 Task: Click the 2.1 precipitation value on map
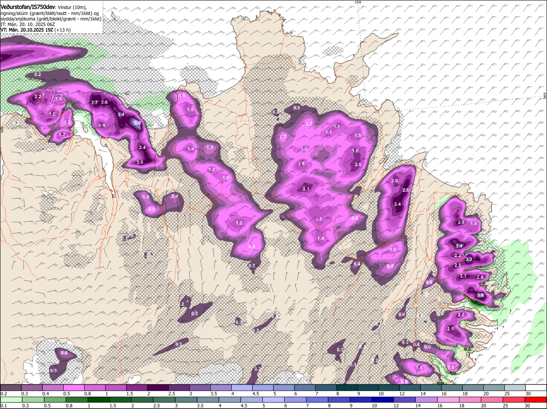click(306, 189)
